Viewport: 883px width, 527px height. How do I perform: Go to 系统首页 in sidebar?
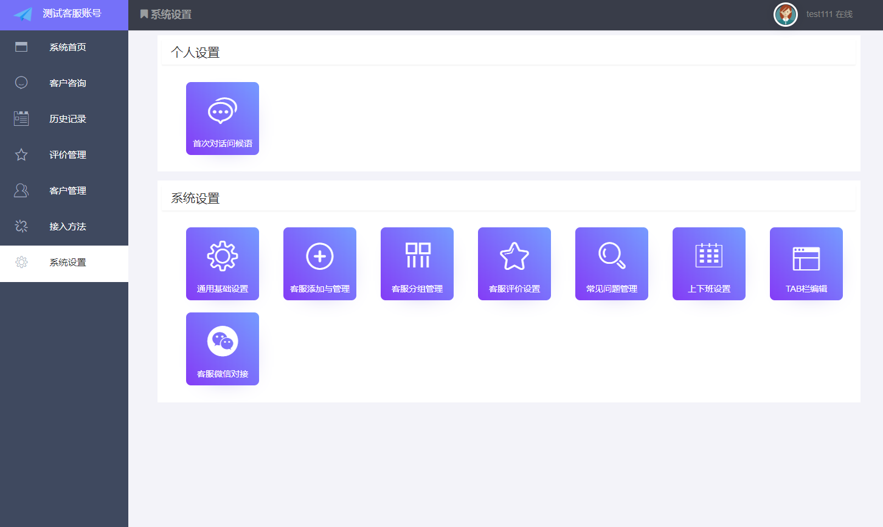64,47
